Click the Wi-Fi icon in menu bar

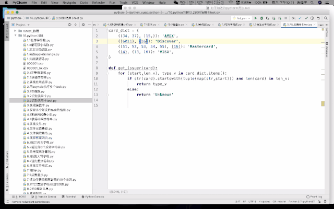[231, 3]
